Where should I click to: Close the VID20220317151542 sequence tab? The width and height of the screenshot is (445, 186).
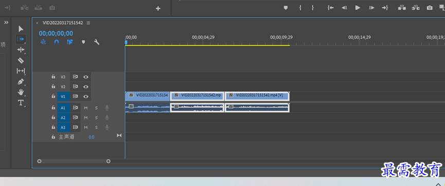37,23
